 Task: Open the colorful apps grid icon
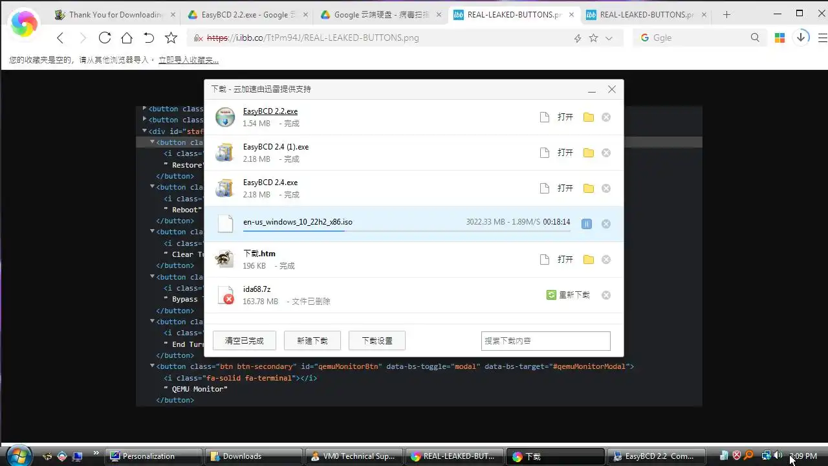tap(779, 38)
